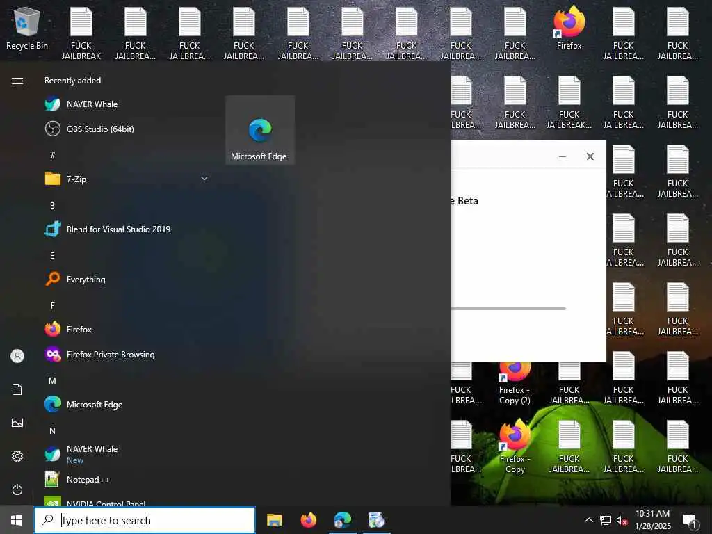This screenshot has width=712, height=534.
Task: Open network status tray icon
Action: click(x=606, y=520)
